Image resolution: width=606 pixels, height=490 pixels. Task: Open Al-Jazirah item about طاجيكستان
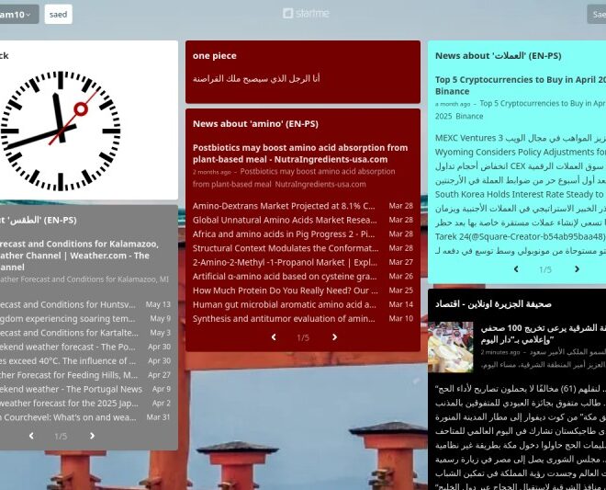(x=521, y=431)
